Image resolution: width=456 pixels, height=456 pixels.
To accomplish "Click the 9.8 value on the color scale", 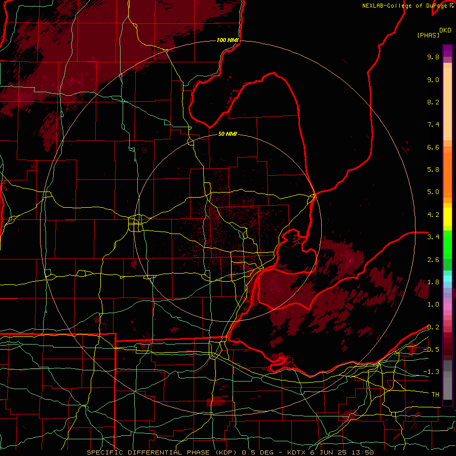I will pos(433,57).
